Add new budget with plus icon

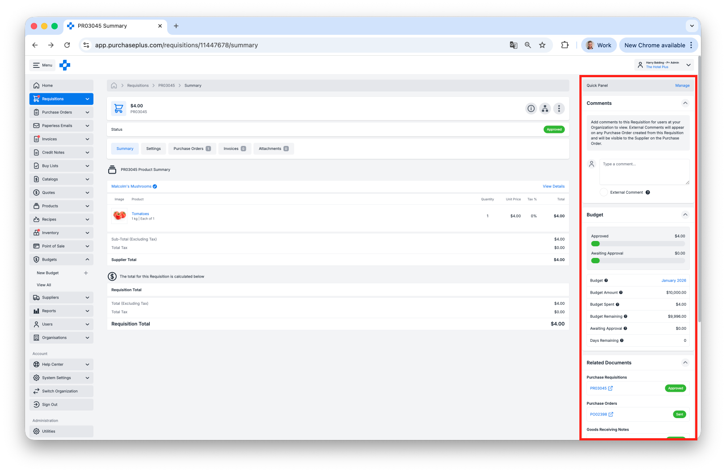pyautogui.click(x=86, y=273)
